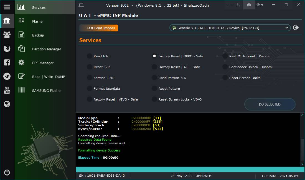The height and width of the screenshot is (180, 305).
Task: Click the SAMSUNG Flasher barcode icon
Action: (x=21, y=90)
